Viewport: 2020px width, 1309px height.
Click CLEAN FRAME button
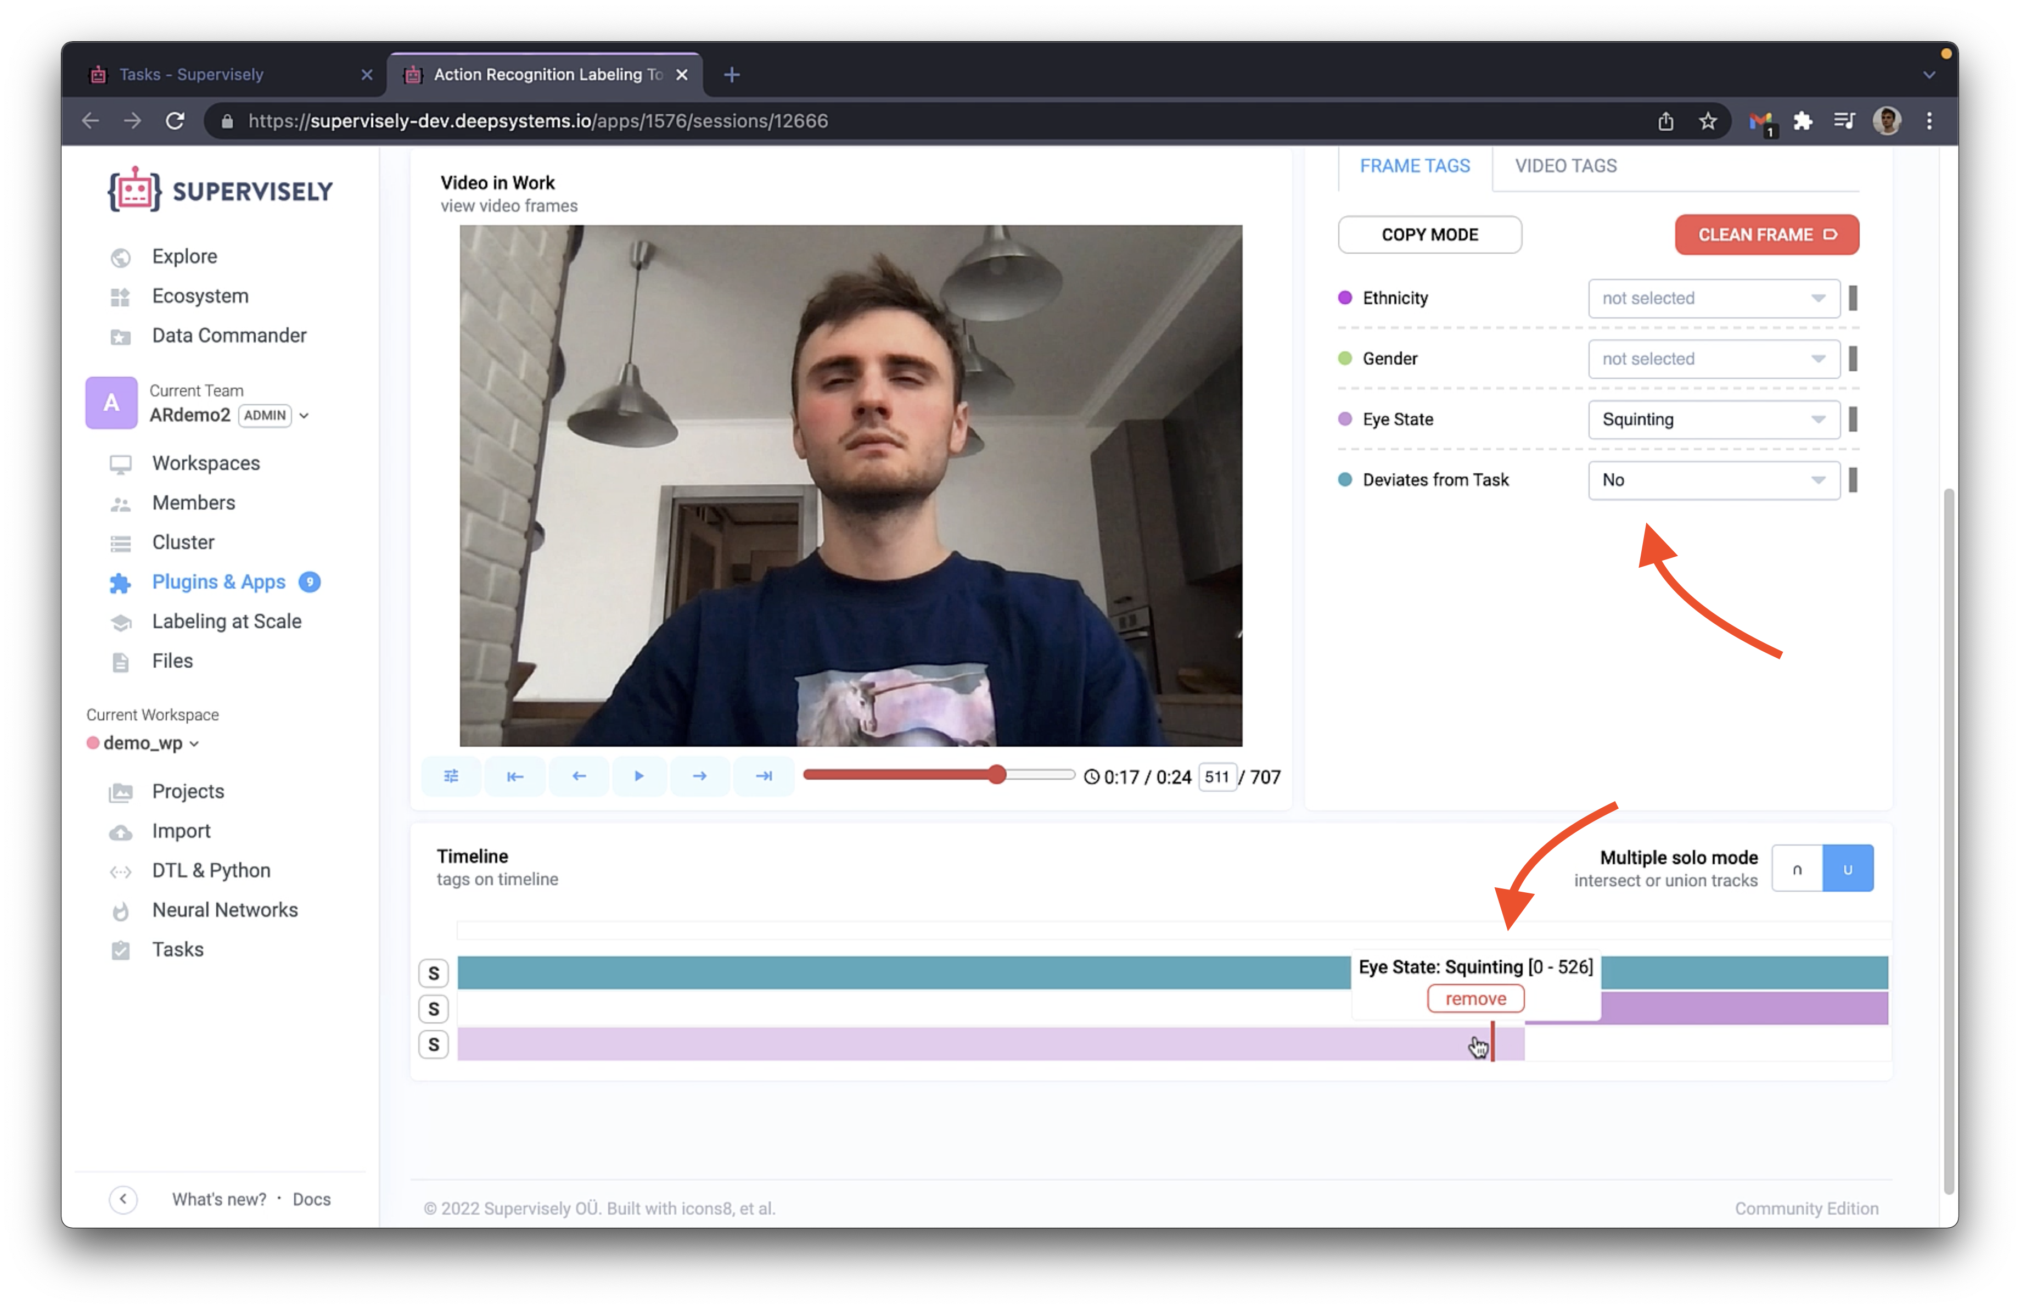pos(1766,235)
